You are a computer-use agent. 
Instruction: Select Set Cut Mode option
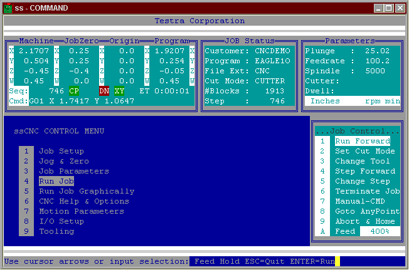pos(364,151)
